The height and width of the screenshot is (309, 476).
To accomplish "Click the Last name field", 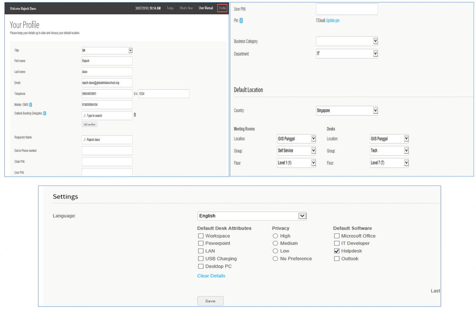I will tap(107, 72).
